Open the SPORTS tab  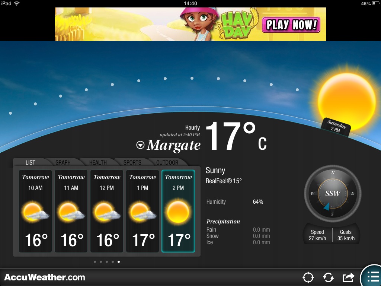(x=132, y=162)
